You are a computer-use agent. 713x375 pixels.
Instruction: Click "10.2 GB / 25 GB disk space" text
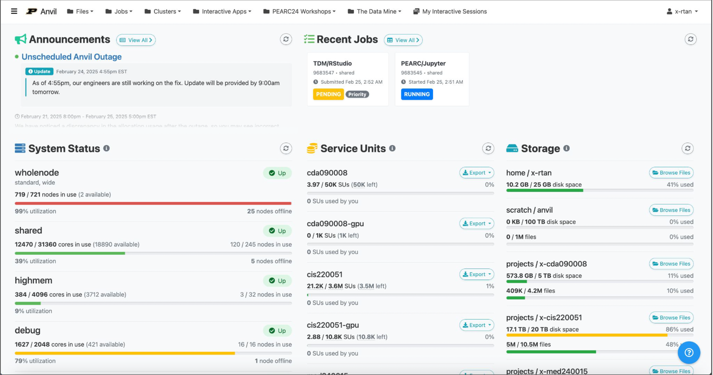coord(544,185)
